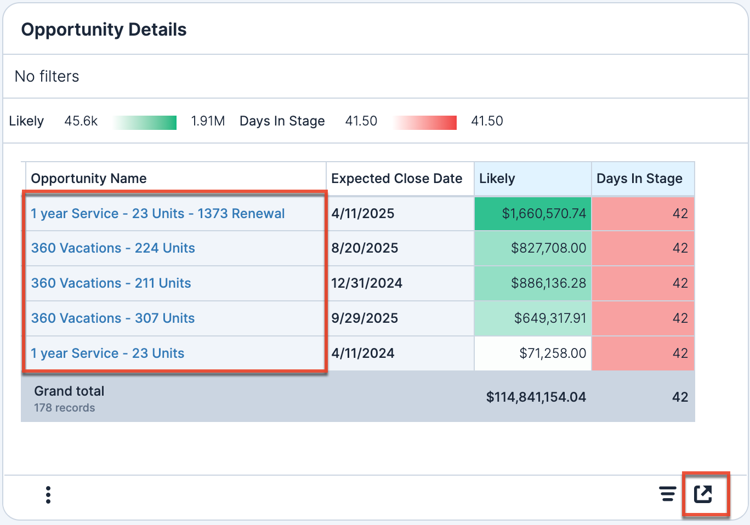The width and height of the screenshot is (750, 525).
Task: Click the Days In Stage column header
Action: click(x=639, y=179)
